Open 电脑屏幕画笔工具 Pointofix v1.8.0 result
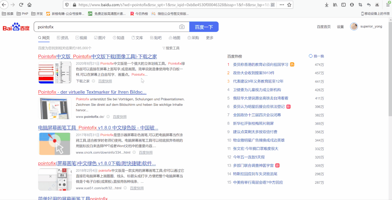Image resolution: width=392 pixels, height=200 pixels. click(98, 128)
